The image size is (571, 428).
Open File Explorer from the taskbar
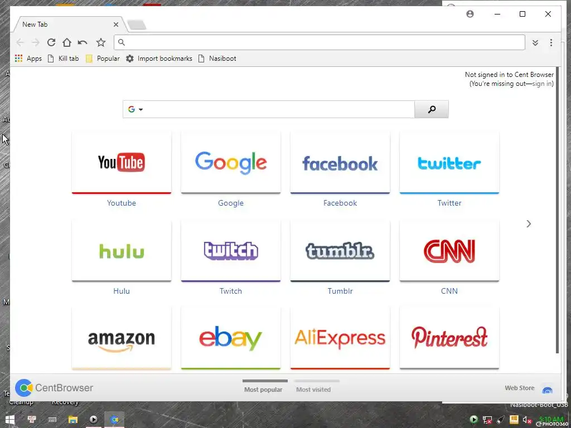[x=73, y=420]
